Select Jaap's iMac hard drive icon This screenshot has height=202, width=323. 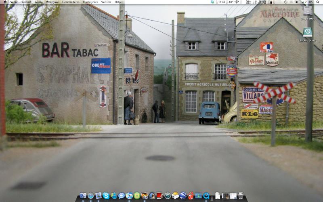[308, 11]
